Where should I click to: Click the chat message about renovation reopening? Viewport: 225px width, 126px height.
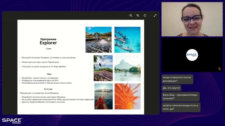coord(177,79)
